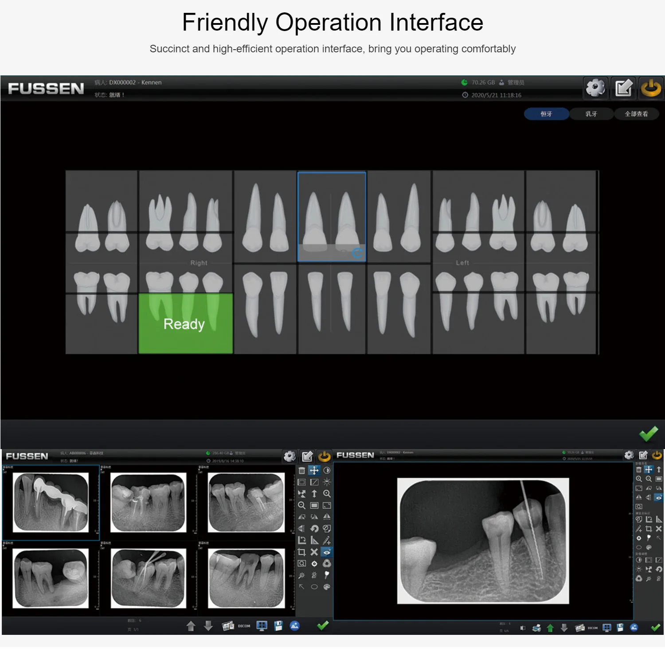The width and height of the screenshot is (665, 665).
Task: Select the angle measurement tool in gallery toolbar
Action: click(302, 540)
